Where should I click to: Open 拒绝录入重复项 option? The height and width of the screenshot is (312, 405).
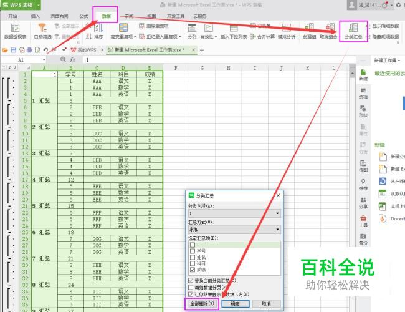(160, 36)
